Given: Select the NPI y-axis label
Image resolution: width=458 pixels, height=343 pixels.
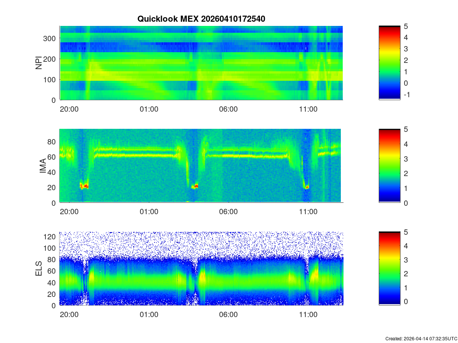Looking at the screenshot, I should click(39, 63).
